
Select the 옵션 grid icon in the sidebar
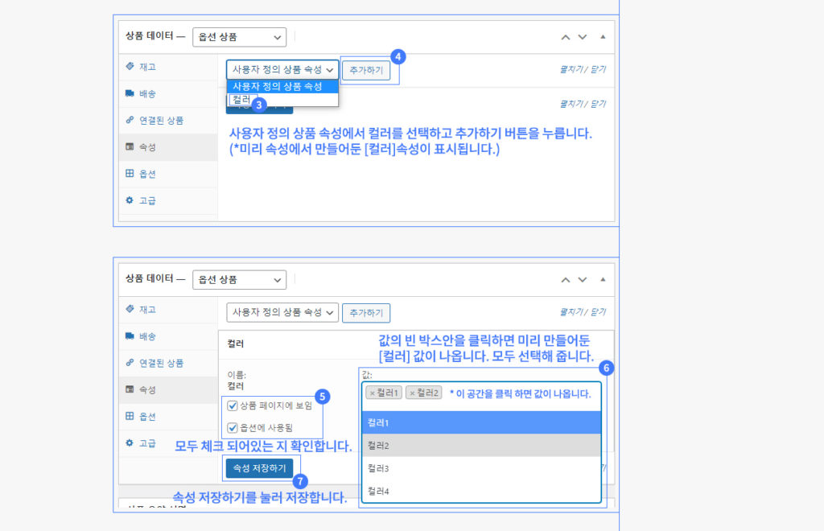131,174
